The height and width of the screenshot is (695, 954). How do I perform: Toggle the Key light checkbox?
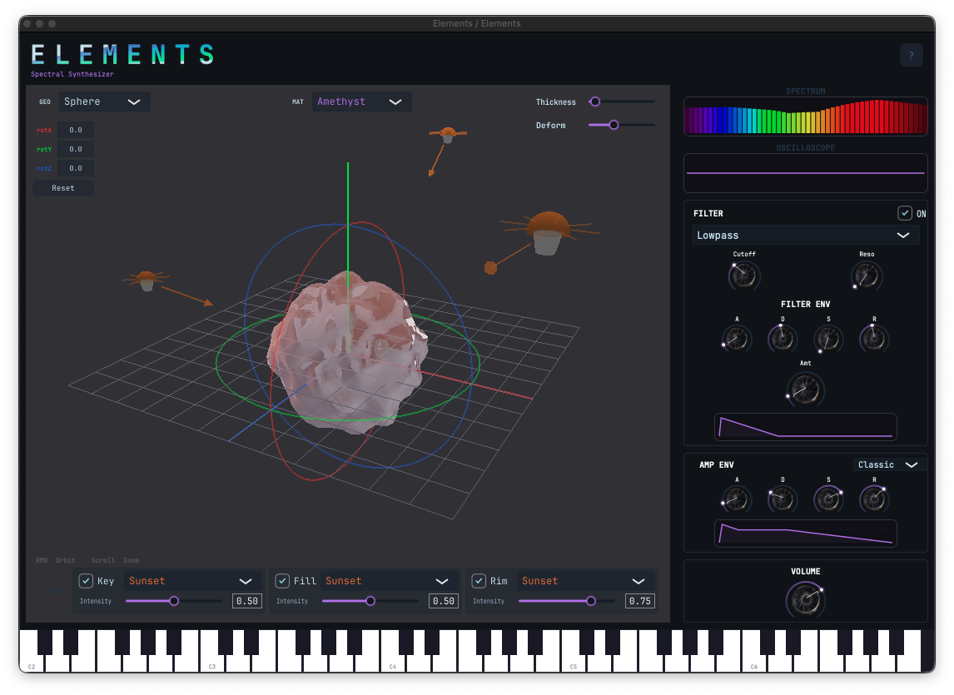pos(86,581)
